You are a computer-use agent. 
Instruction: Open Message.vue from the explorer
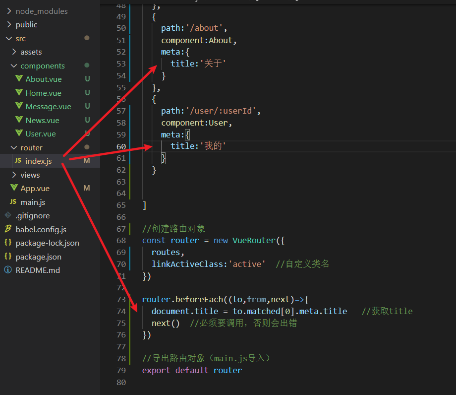(x=48, y=106)
